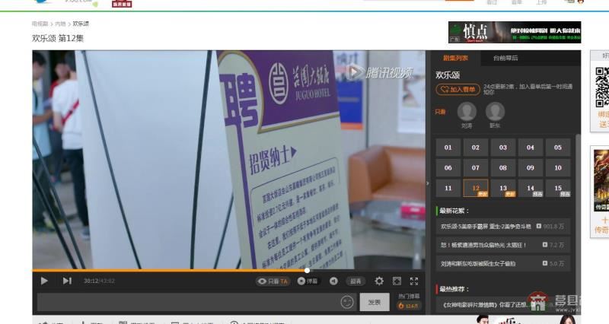Select episode 05
The image size is (609, 324).
coord(558,148)
